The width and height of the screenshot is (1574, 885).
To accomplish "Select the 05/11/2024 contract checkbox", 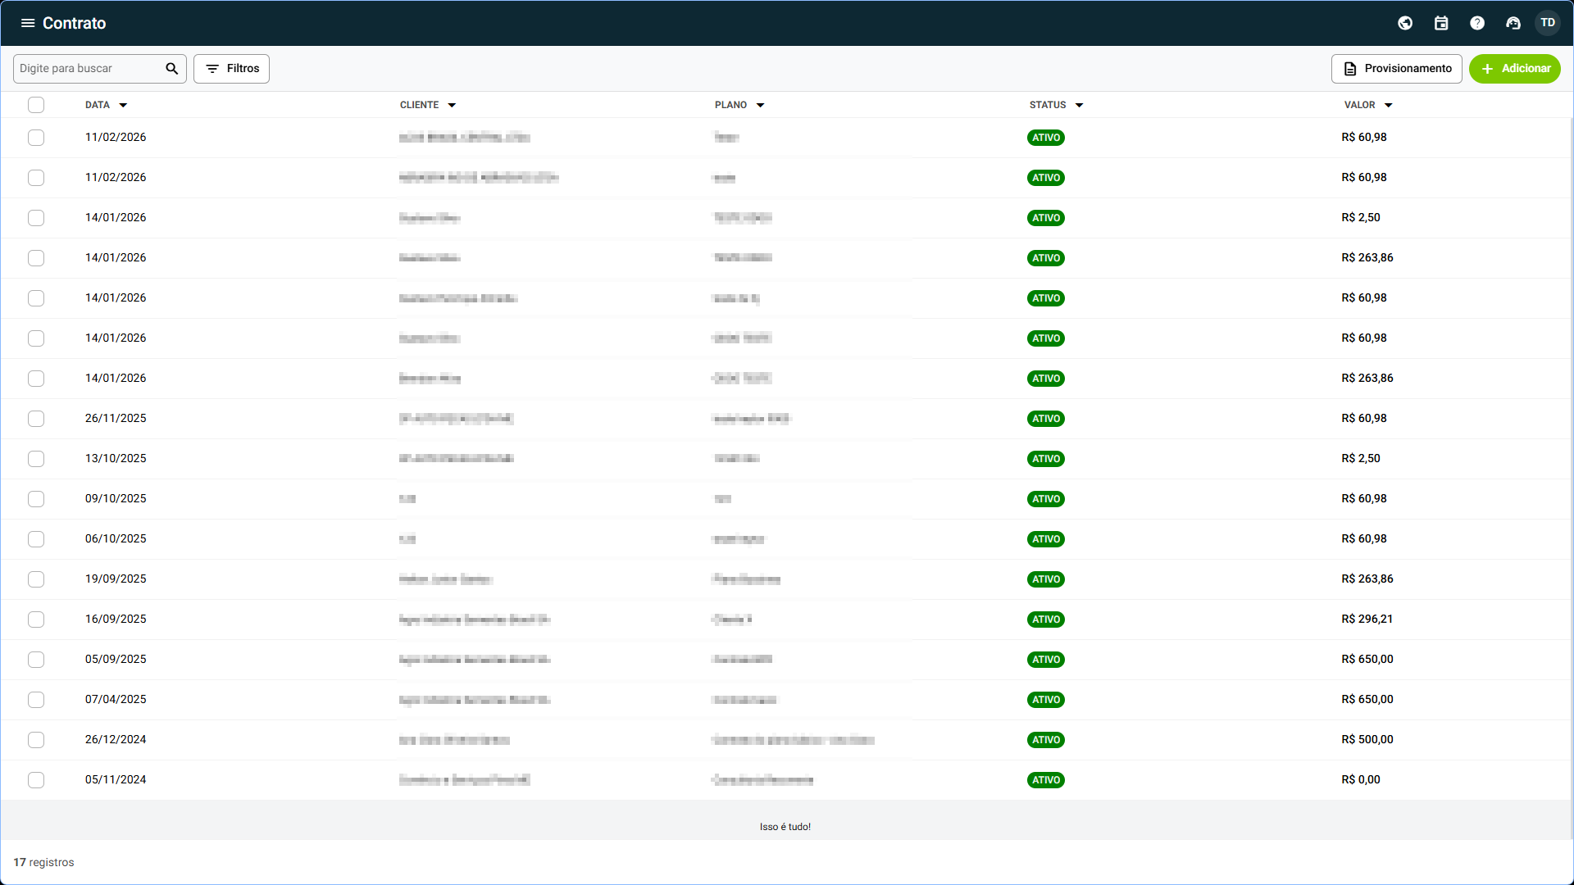I will coord(36,780).
